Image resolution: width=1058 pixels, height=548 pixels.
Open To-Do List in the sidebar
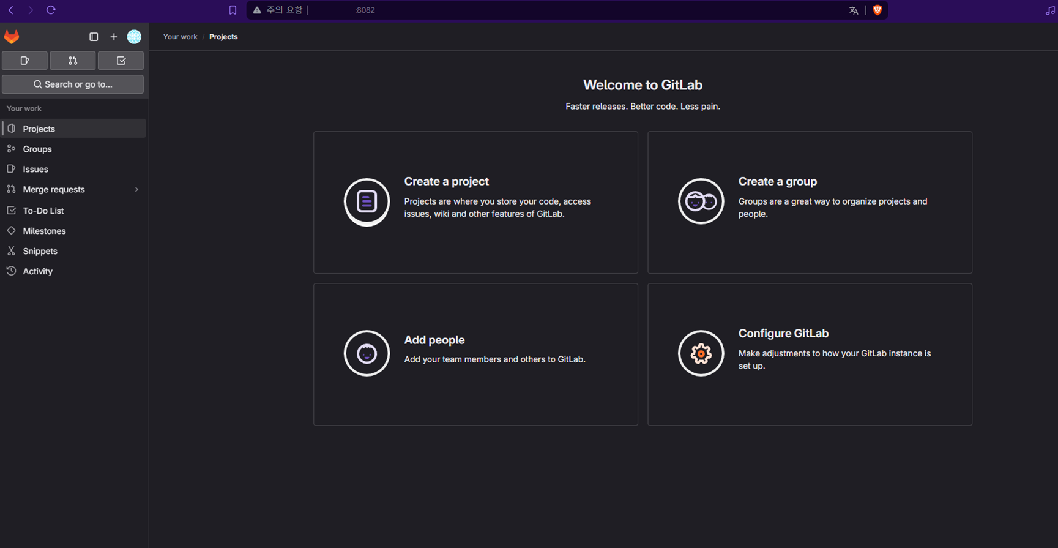pyautogui.click(x=74, y=211)
